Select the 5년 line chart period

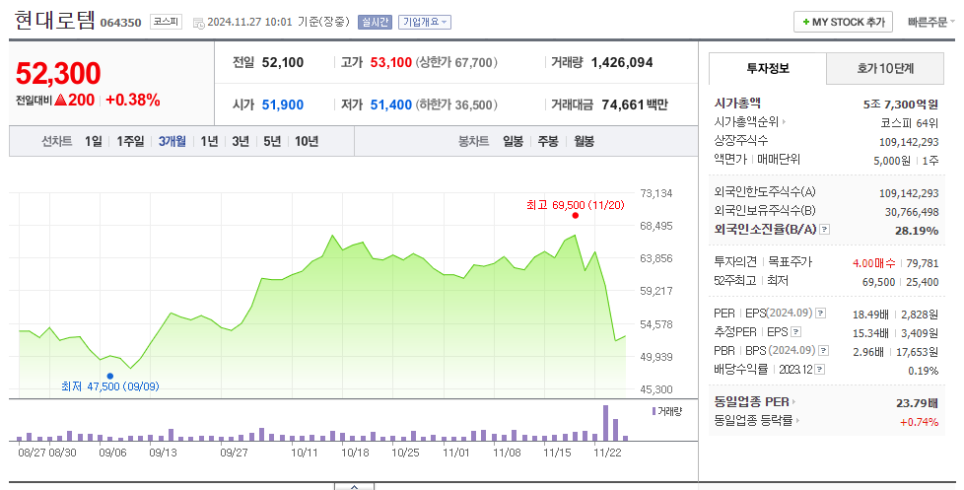coord(272,141)
